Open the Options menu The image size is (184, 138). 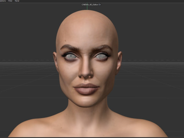tap(3, 1)
